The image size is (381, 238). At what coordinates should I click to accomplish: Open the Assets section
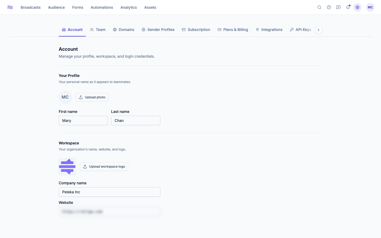(150, 7)
